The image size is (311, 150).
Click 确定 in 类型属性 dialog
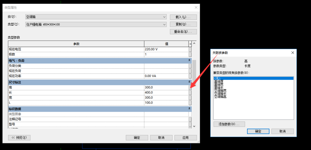137,138
